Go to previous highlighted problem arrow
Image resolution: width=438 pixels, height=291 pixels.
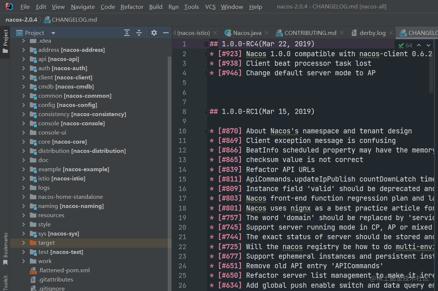(x=419, y=45)
